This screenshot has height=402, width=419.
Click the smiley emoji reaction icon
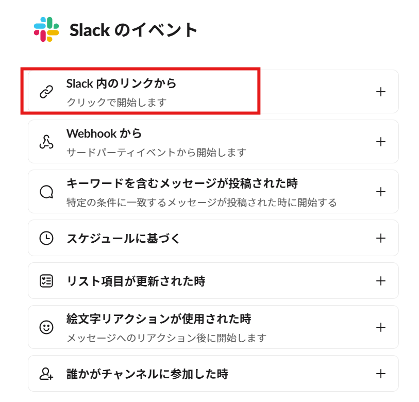pos(46,327)
